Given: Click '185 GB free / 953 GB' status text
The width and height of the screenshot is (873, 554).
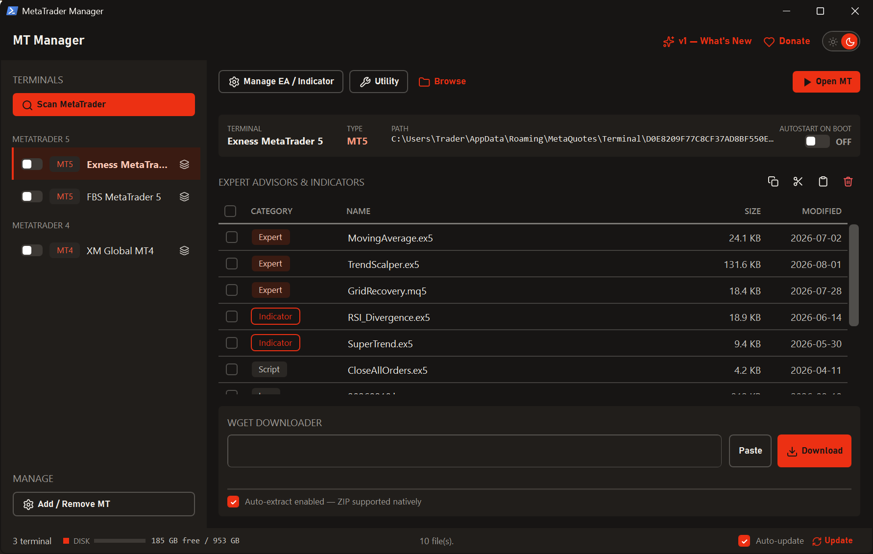Looking at the screenshot, I should coord(195,541).
